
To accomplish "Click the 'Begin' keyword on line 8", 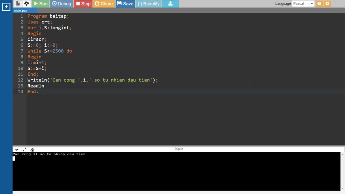I will pos(34,57).
